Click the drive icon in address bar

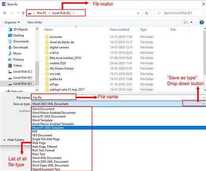30,13
